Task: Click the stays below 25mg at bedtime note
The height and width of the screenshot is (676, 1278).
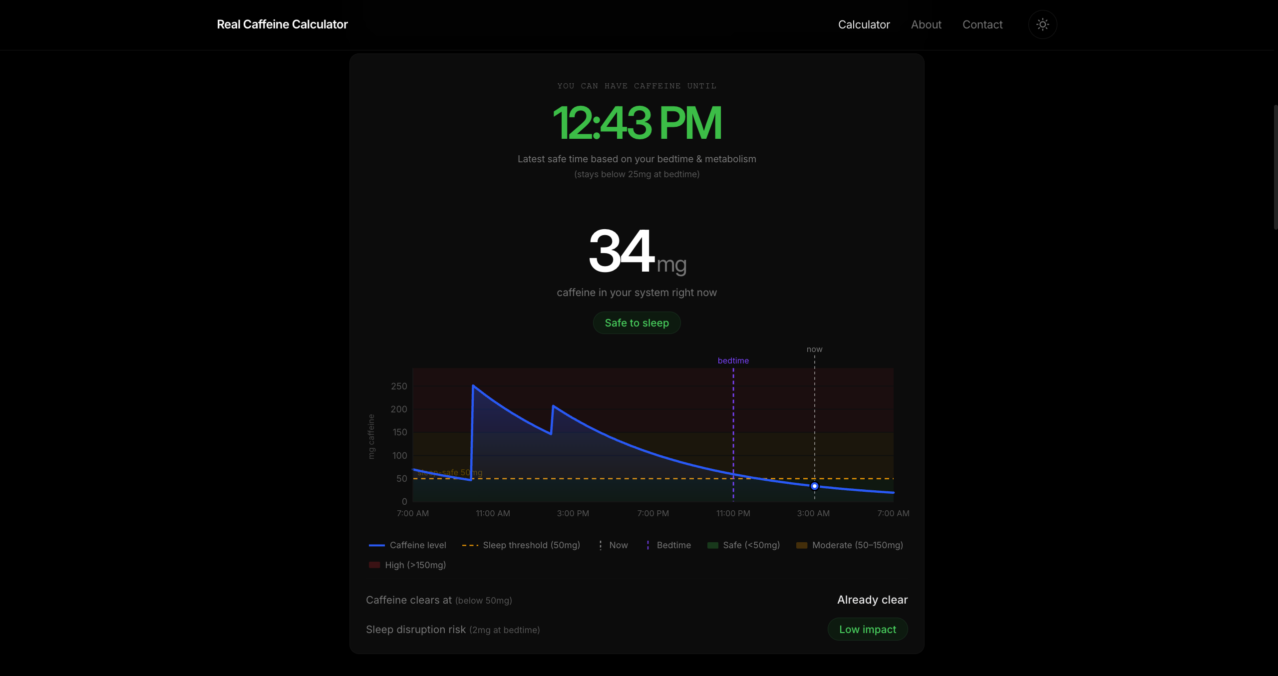Action: point(637,174)
